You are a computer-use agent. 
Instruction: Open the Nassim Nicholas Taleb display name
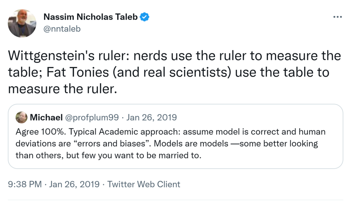point(90,17)
